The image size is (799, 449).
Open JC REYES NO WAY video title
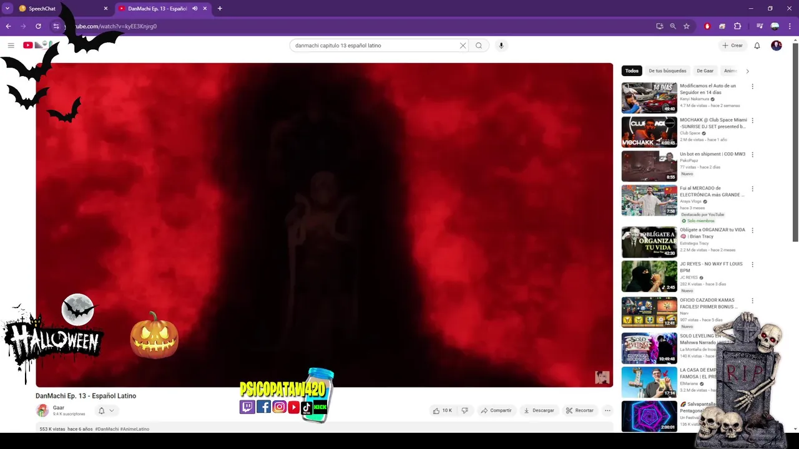pos(712,268)
